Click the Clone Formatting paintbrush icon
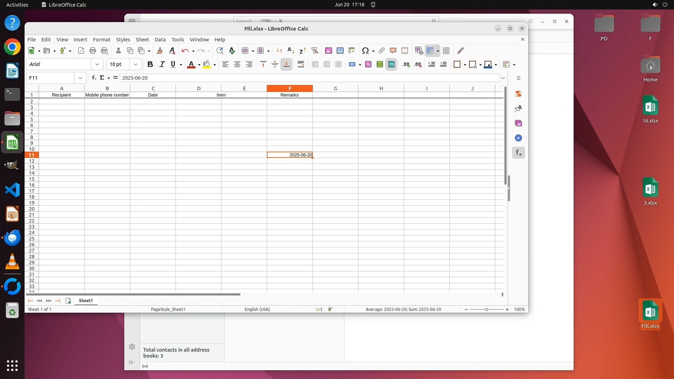The image size is (674, 379). (x=160, y=51)
